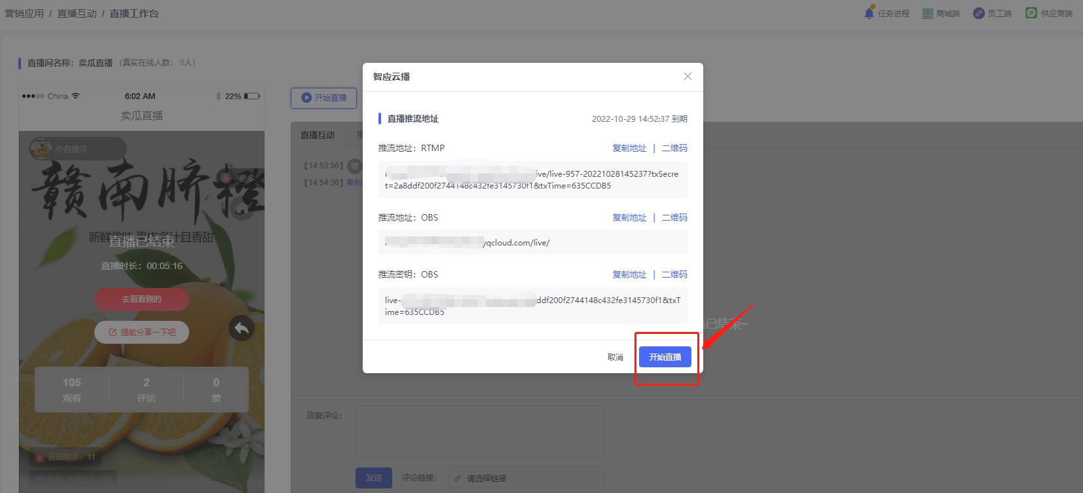Show QR code for RTMP address
Image resolution: width=1083 pixels, height=493 pixels.
tap(674, 148)
